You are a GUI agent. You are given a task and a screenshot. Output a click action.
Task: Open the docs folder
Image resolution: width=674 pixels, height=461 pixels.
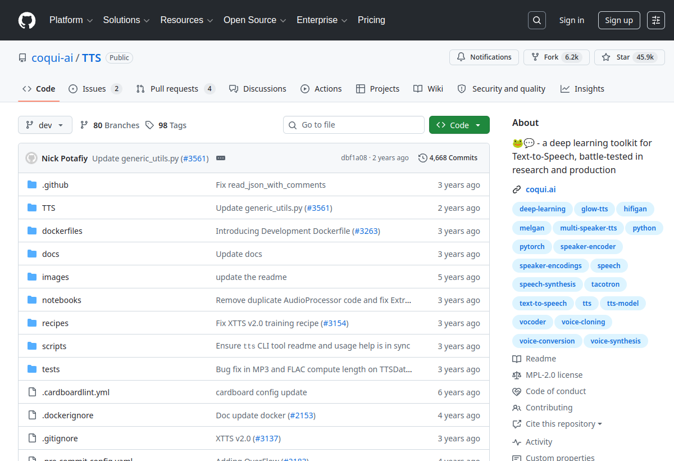coord(51,254)
